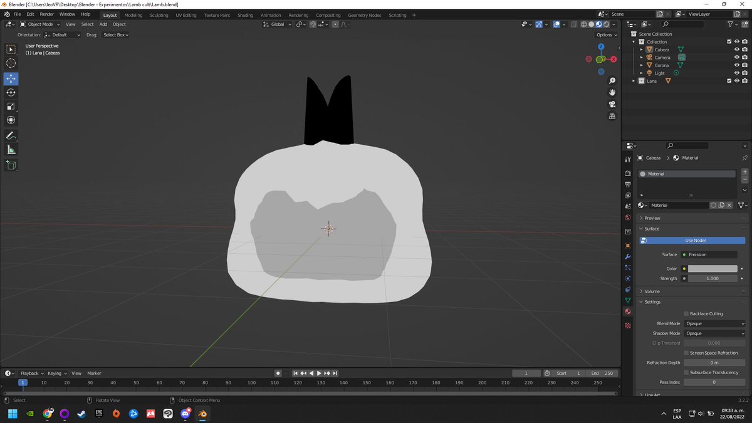Open the Drag Select Box dropdown
The image size is (752, 423).
tap(115, 35)
